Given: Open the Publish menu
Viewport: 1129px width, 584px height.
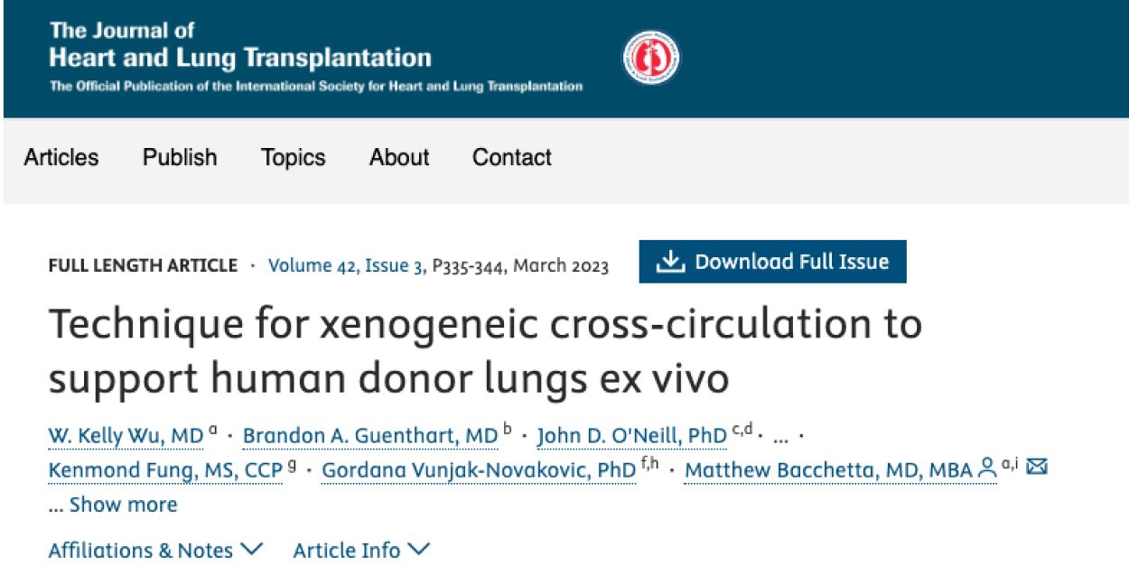Looking at the screenshot, I should coord(179,157).
